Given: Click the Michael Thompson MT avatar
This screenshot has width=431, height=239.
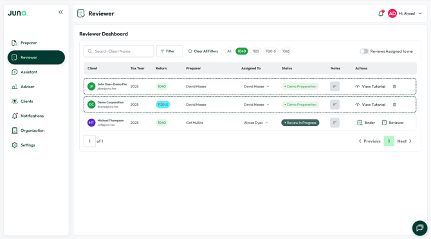Looking at the screenshot, I should (x=91, y=123).
